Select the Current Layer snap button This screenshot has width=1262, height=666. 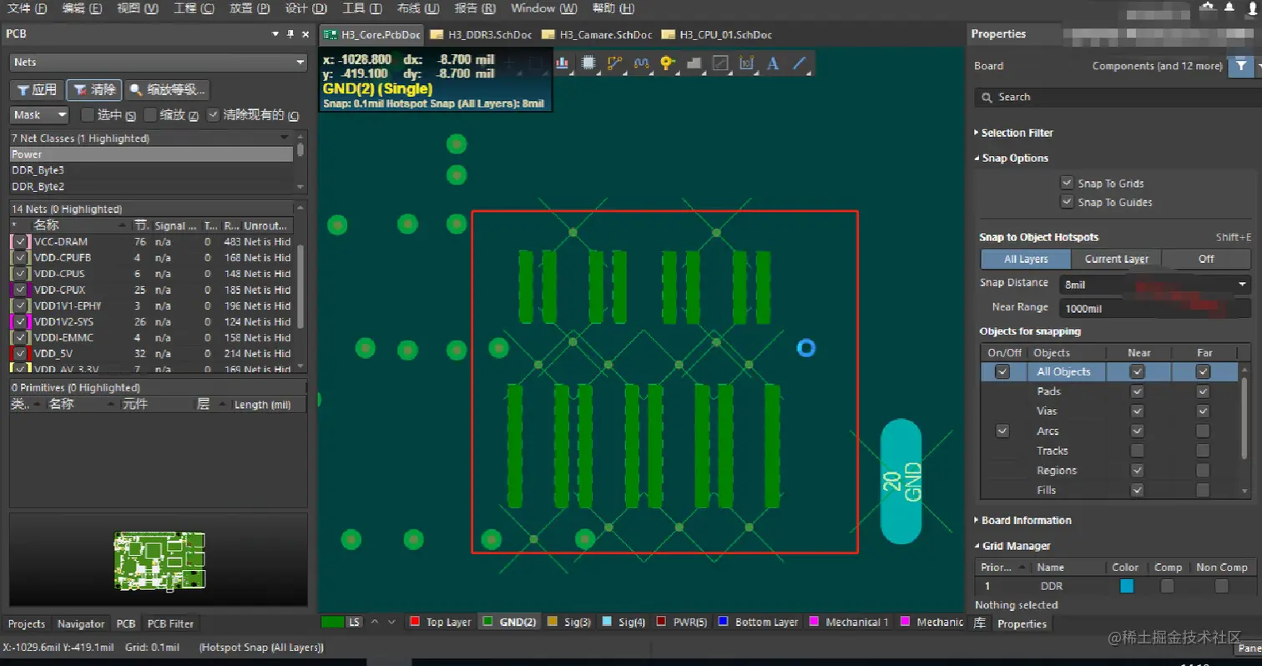(1116, 259)
